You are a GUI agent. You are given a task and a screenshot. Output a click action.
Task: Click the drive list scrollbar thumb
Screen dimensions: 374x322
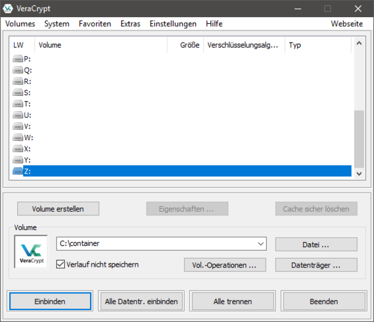[x=359, y=139]
